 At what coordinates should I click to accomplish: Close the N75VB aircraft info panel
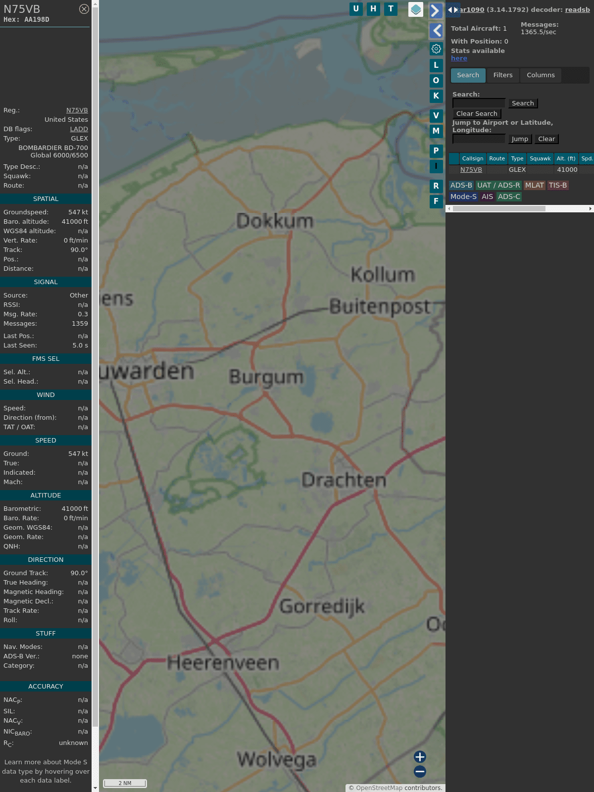click(x=84, y=9)
